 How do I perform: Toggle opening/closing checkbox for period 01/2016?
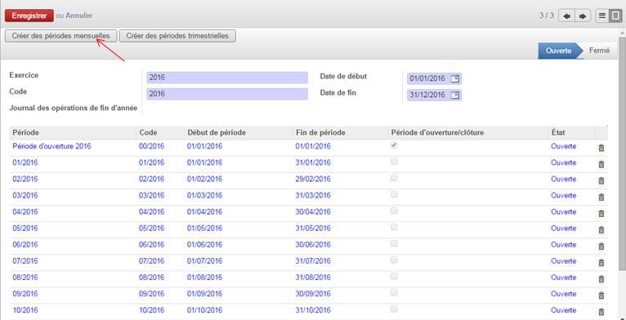394,162
